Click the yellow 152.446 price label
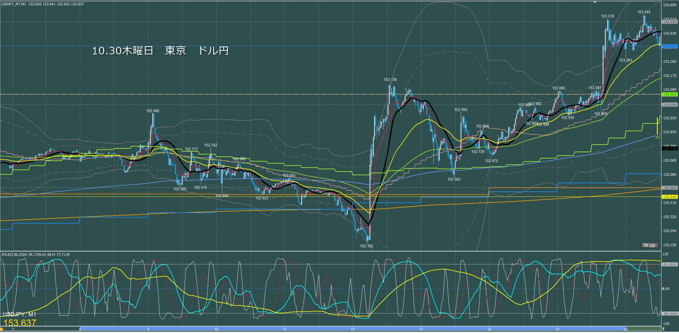Viewport: 679px width, 333px height. (669, 197)
